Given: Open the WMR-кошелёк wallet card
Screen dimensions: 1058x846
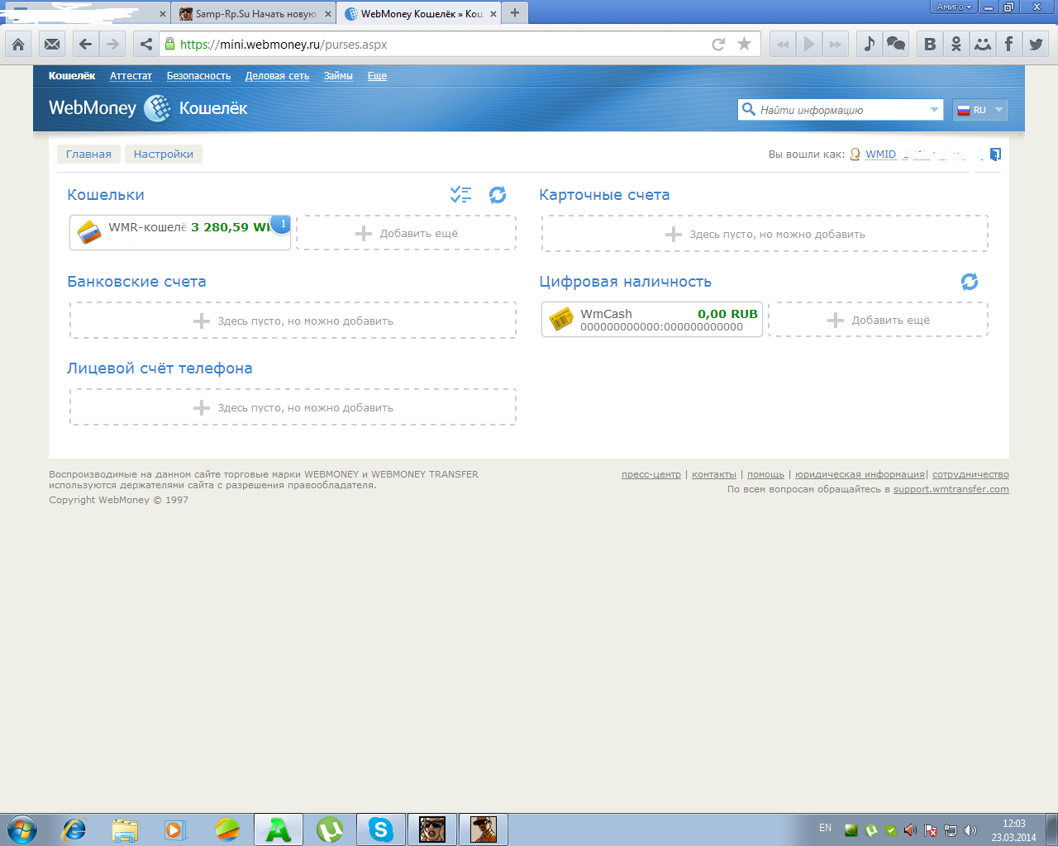Looking at the screenshot, I should pos(180,232).
